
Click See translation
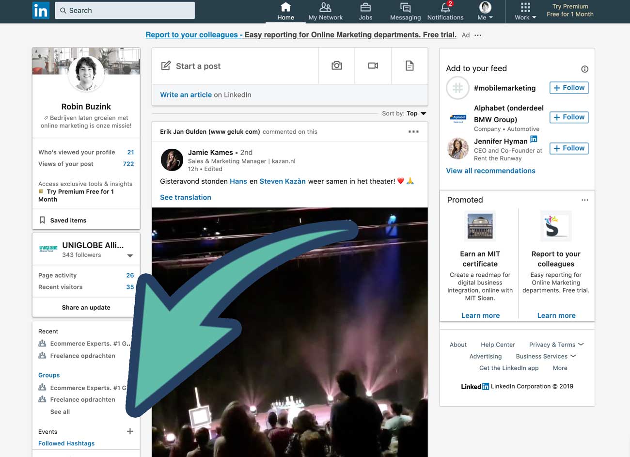[186, 197]
